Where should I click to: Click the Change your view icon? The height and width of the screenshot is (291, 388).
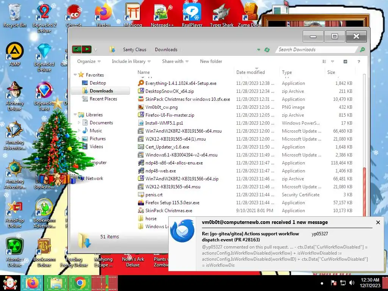point(324,61)
